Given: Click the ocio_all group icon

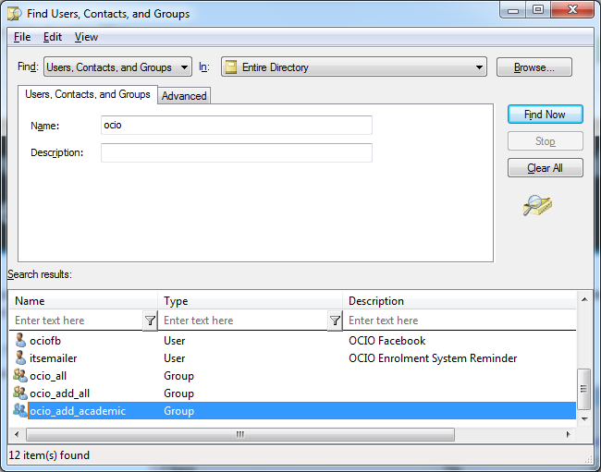Looking at the screenshot, I should coord(20,376).
